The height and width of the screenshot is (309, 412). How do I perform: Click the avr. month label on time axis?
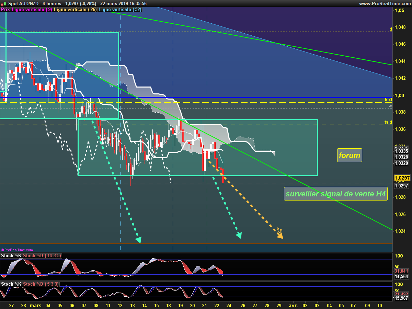click(x=293, y=305)
